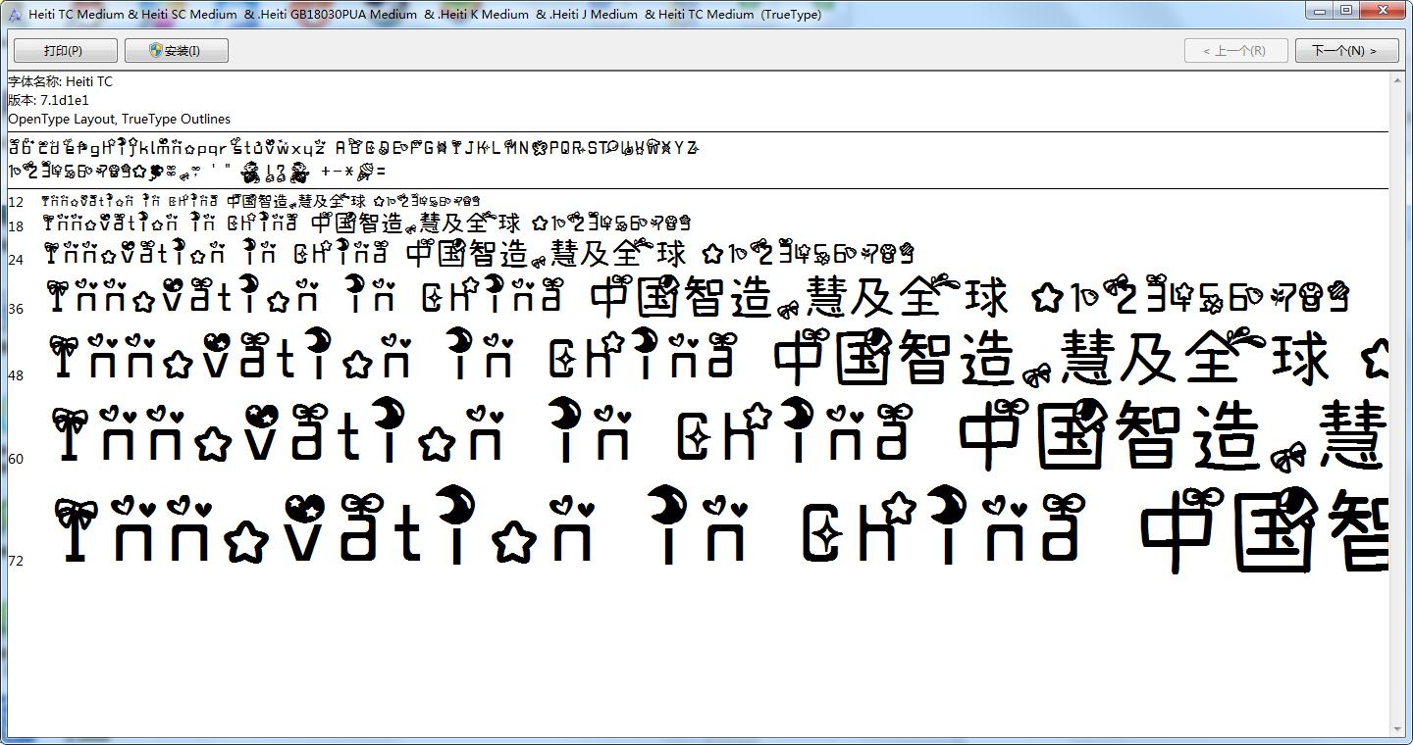
Task: Go to next font with 下一个(N)
Action: click(1346, 50)
